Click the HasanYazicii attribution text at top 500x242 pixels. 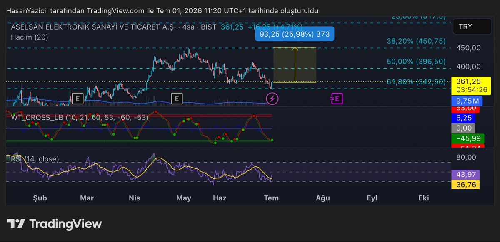[x=162, y=10]
